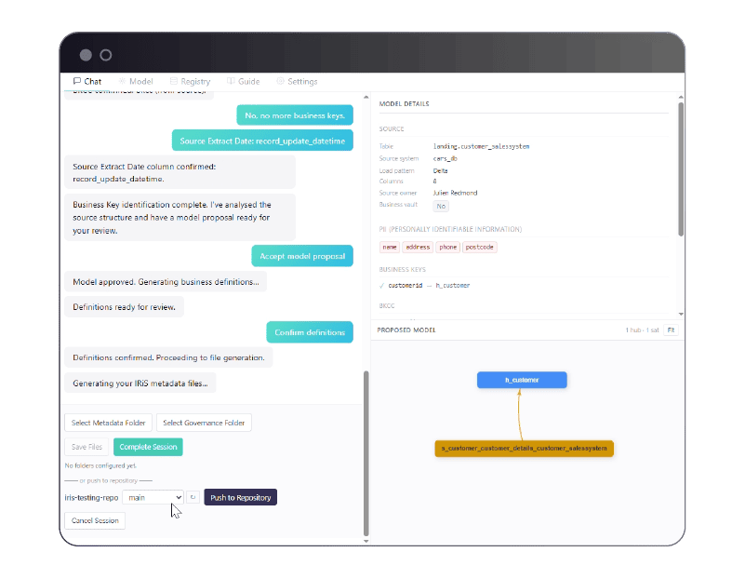Click the iris-testing-repo label
This screenshot has height=579, width=745.
(x=91, y=498)
